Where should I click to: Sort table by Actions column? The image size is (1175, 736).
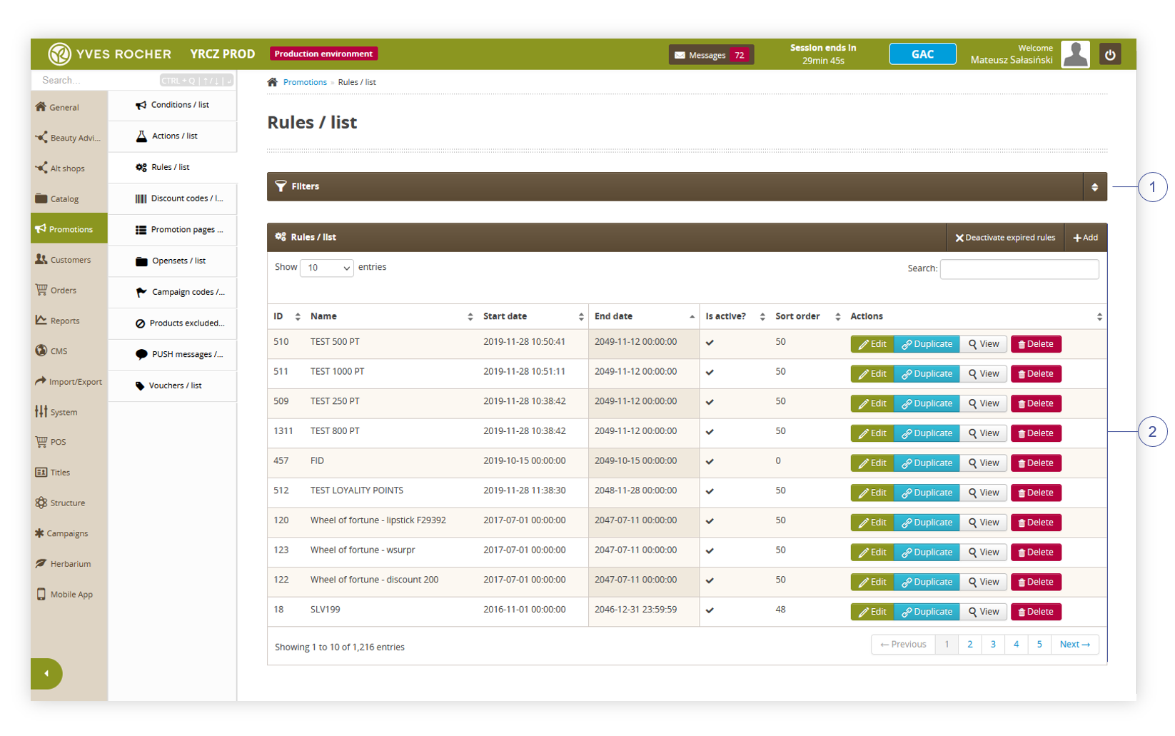[x=976, y=316]
